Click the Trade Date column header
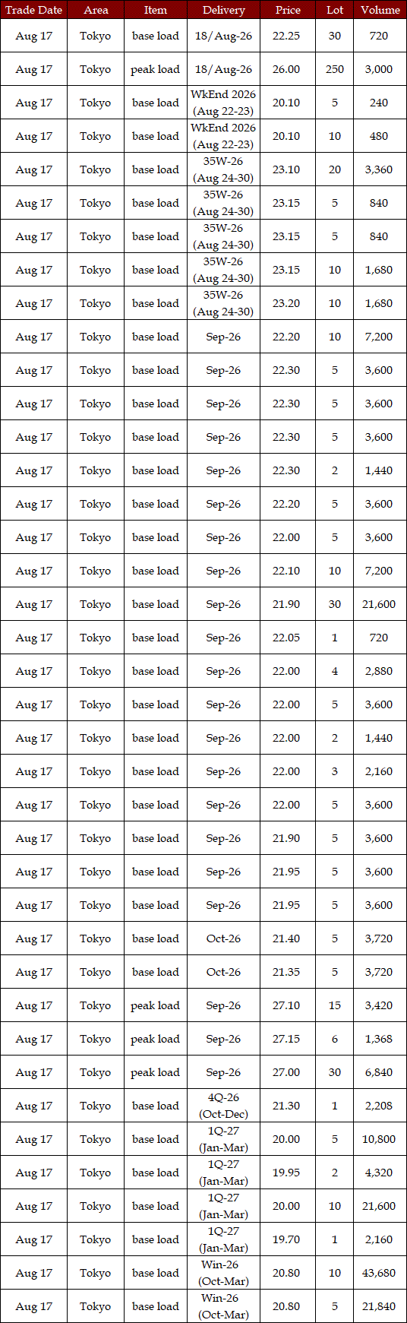 (x=34, y=10)
